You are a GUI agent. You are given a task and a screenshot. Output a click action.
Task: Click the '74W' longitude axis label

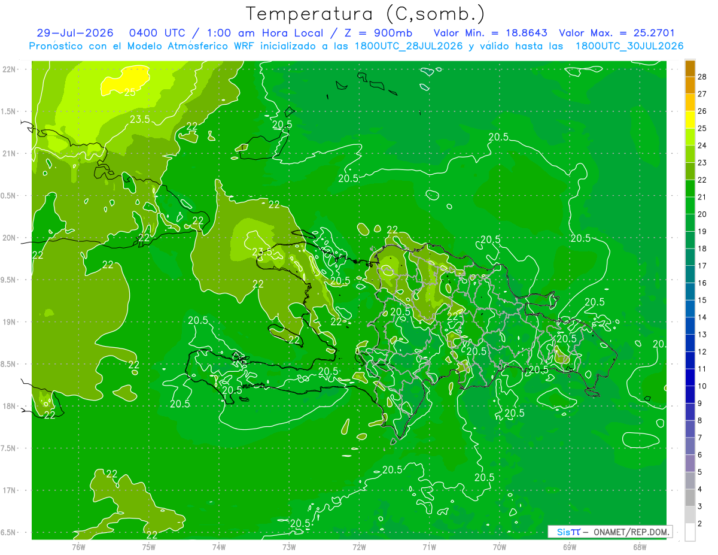219,547
